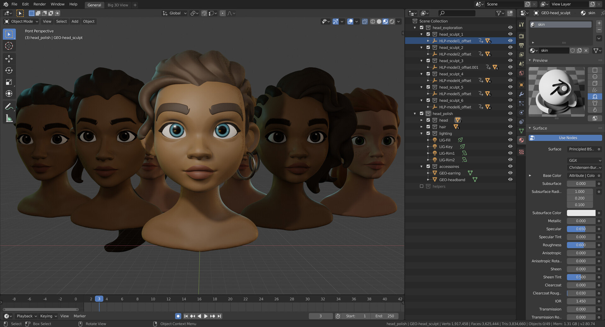Select the Cursor tool in the viewport toolbar
Screen dimensions: 605x327
click(x=9, y=46)
